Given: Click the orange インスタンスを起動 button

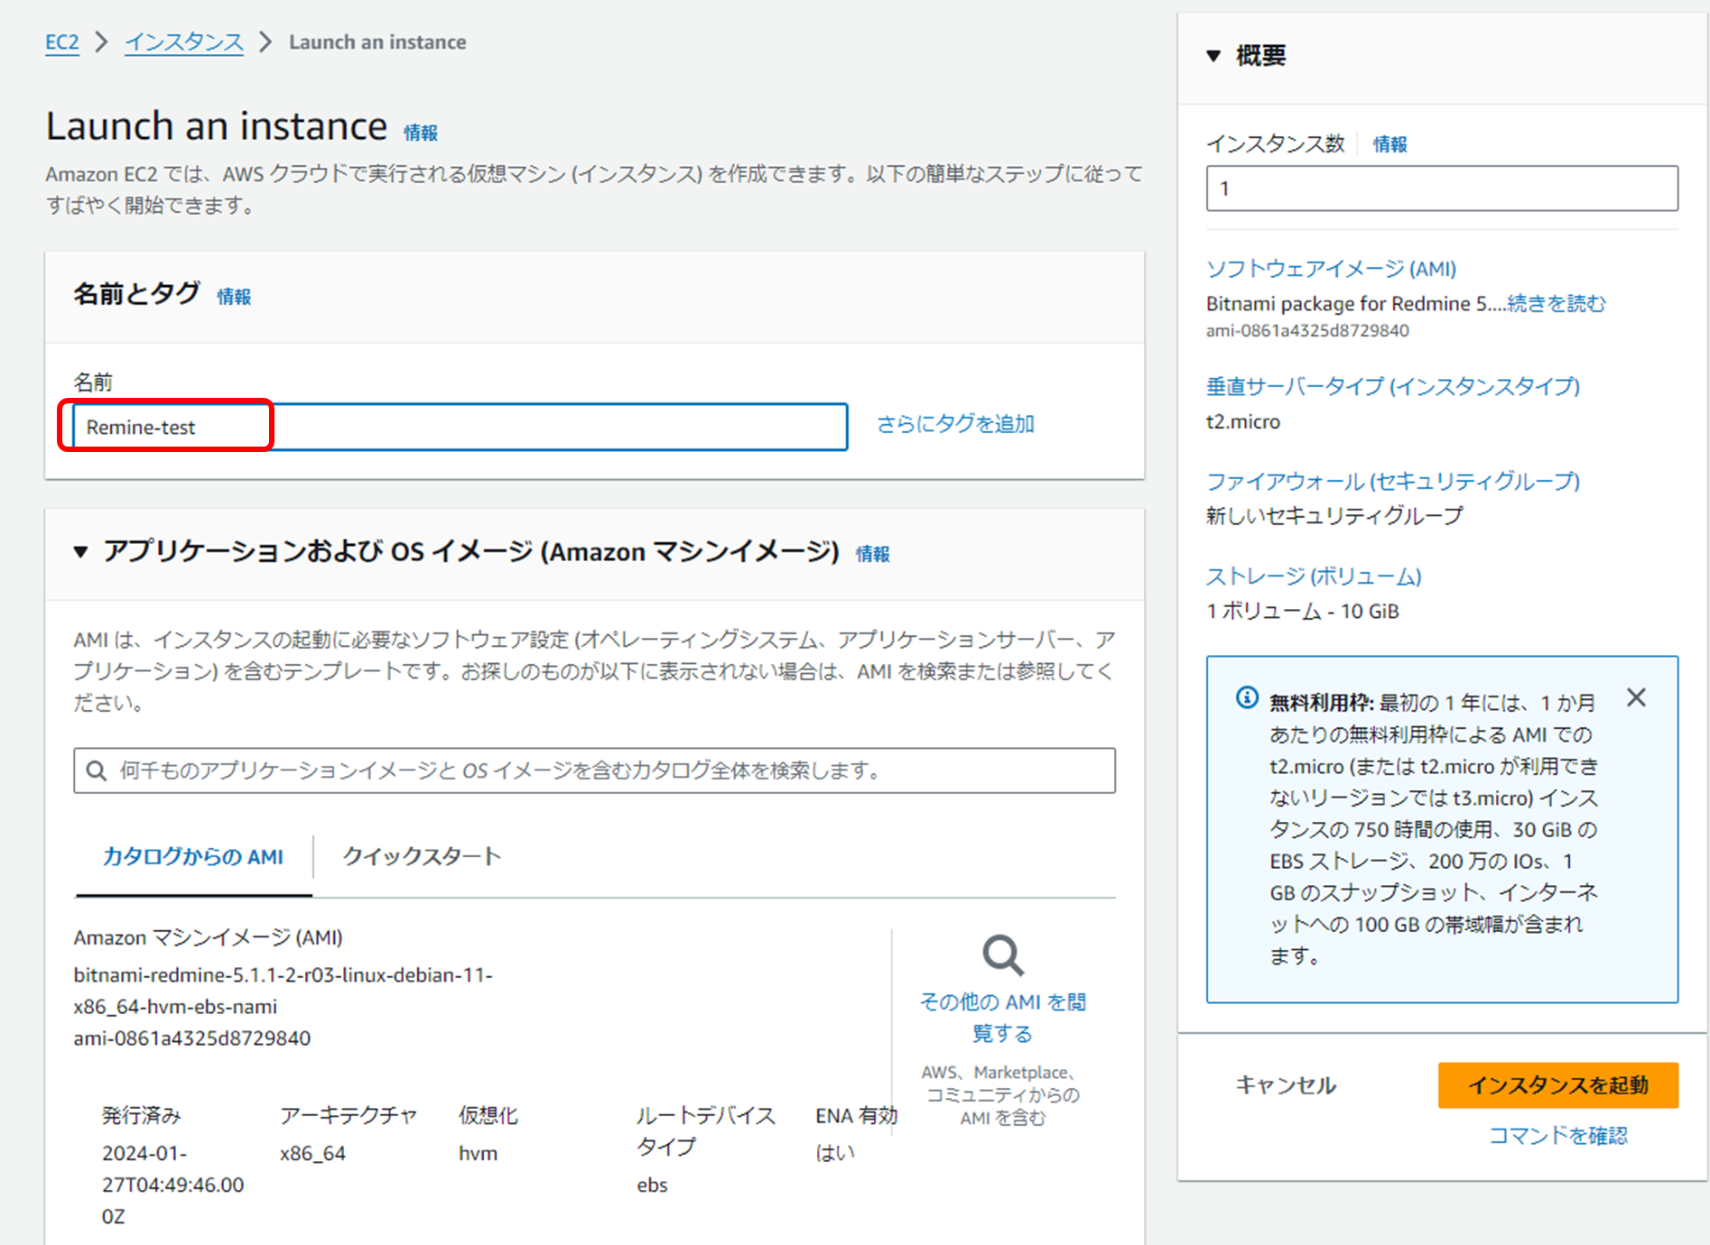Looking at the screenshot, I should click(x=1558, y=1085).
